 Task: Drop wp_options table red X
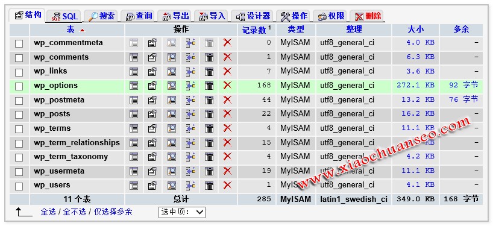click(x=227, y=86)
